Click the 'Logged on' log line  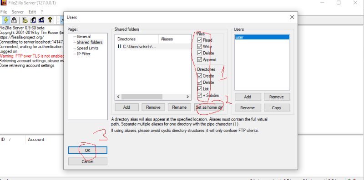[9, 51]
